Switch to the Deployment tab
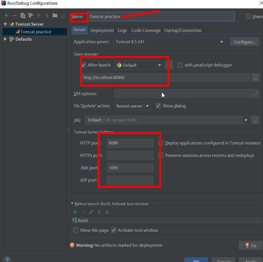The width and height of the screenshot is (263, 262). point(102,30)
